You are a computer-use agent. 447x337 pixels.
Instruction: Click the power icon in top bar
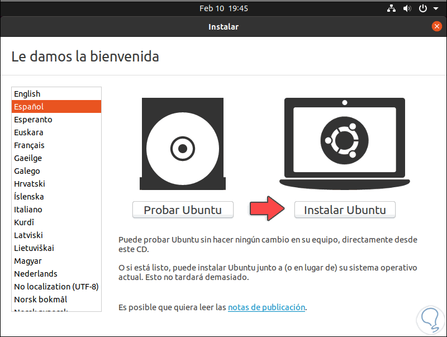coord(423,8)
